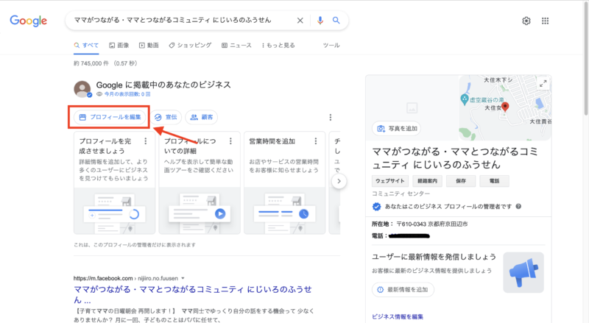Screen dimensions: 589x323
Task: Click the 虚空蔵谷の滝 map marker
Action: click(x=465, y=99)
